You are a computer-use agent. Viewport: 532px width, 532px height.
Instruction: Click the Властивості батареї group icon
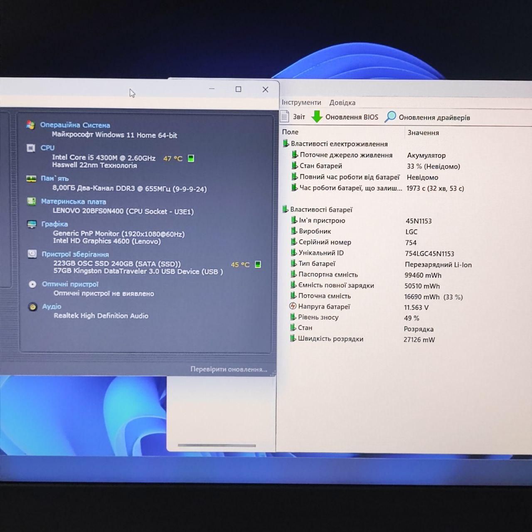pos(285,209)
